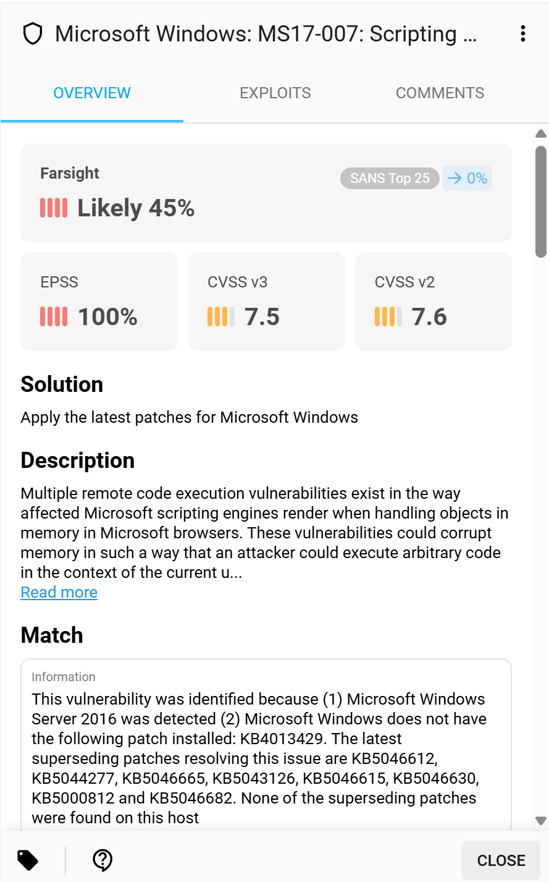Click the 0% trend arrow badge
This screenshot has width=549, height=882.
click(467, 179)
